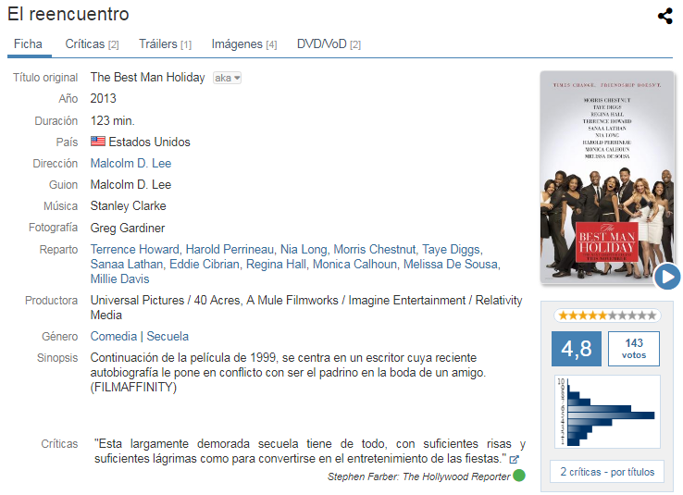The height and width of the screenshot is (495, 683).
Task: Click the star rating bar
Action: pos(607,316)
